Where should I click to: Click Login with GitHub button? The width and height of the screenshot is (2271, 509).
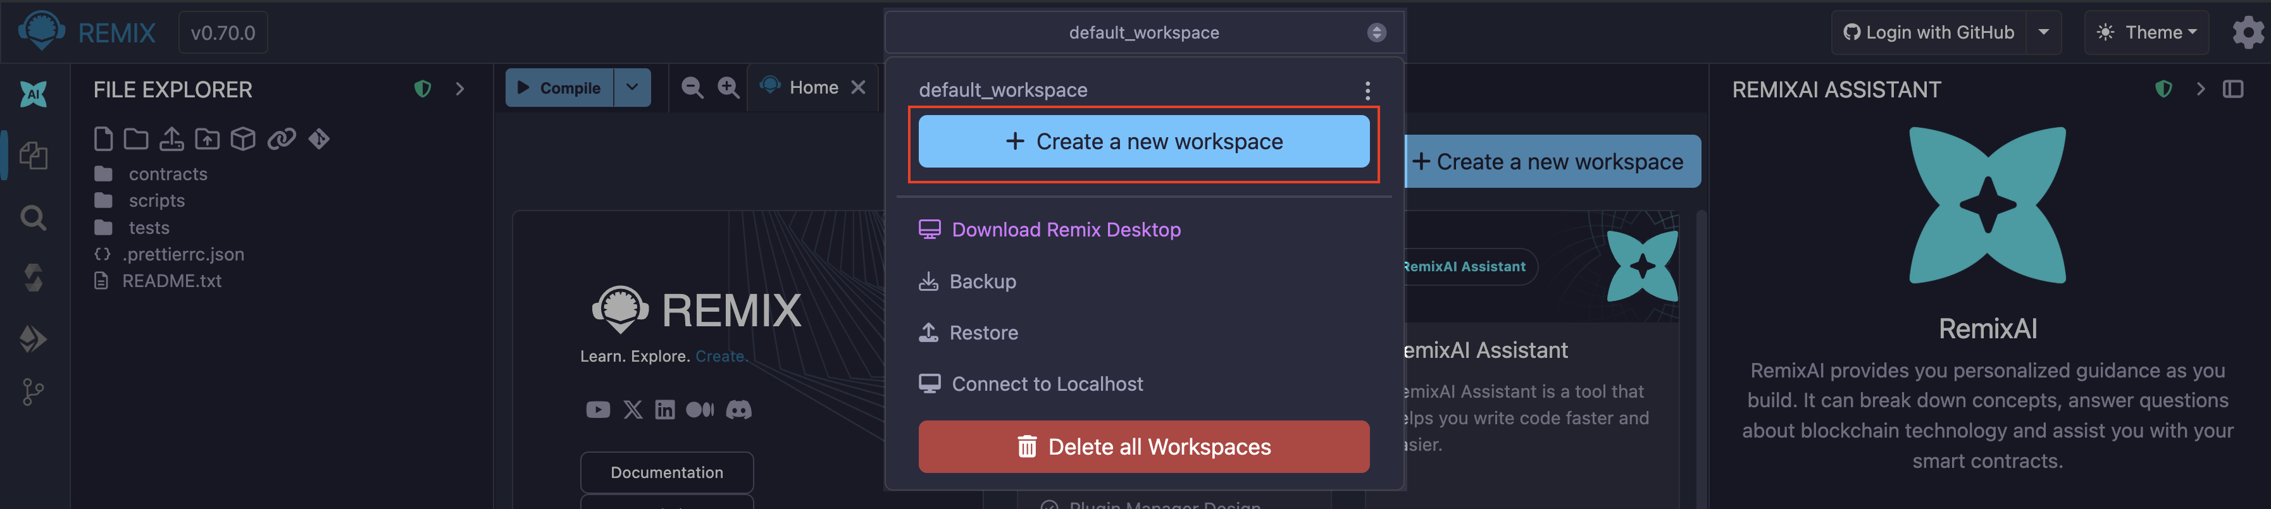click(x=1928, y=33)
